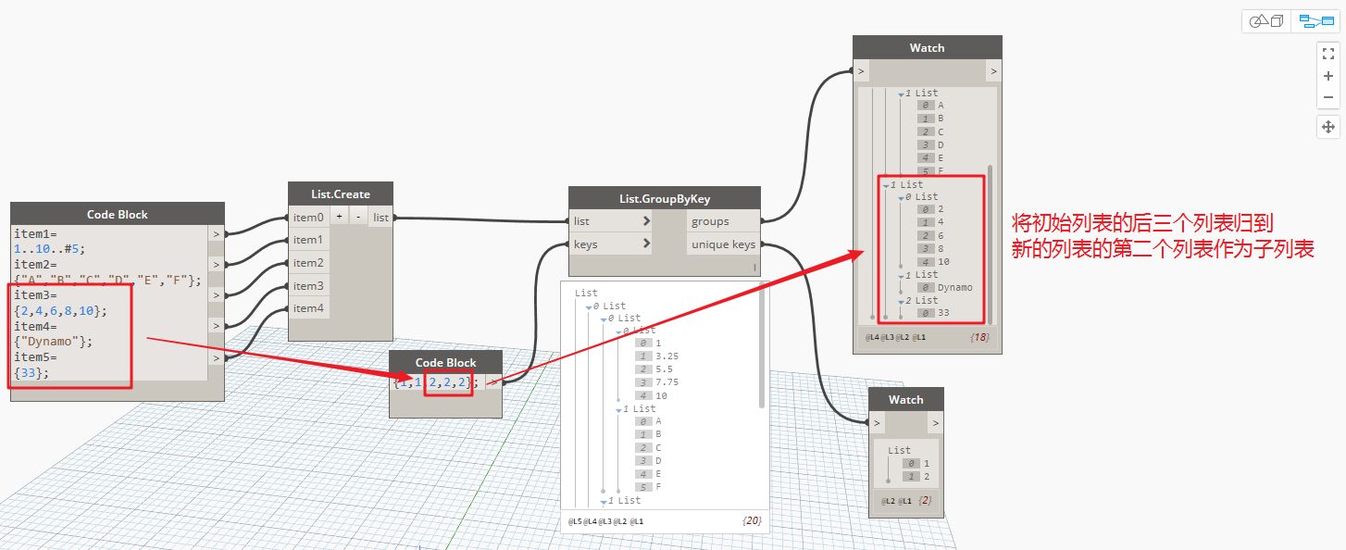The height and width of the screenshot is (550, 1346).
Task: Select @L5 level in the preview bubble
Action: 575,522
